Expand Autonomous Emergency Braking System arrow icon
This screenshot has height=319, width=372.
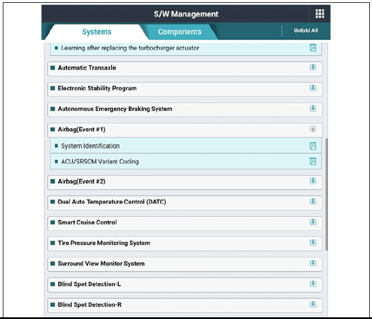pos(313,109)
